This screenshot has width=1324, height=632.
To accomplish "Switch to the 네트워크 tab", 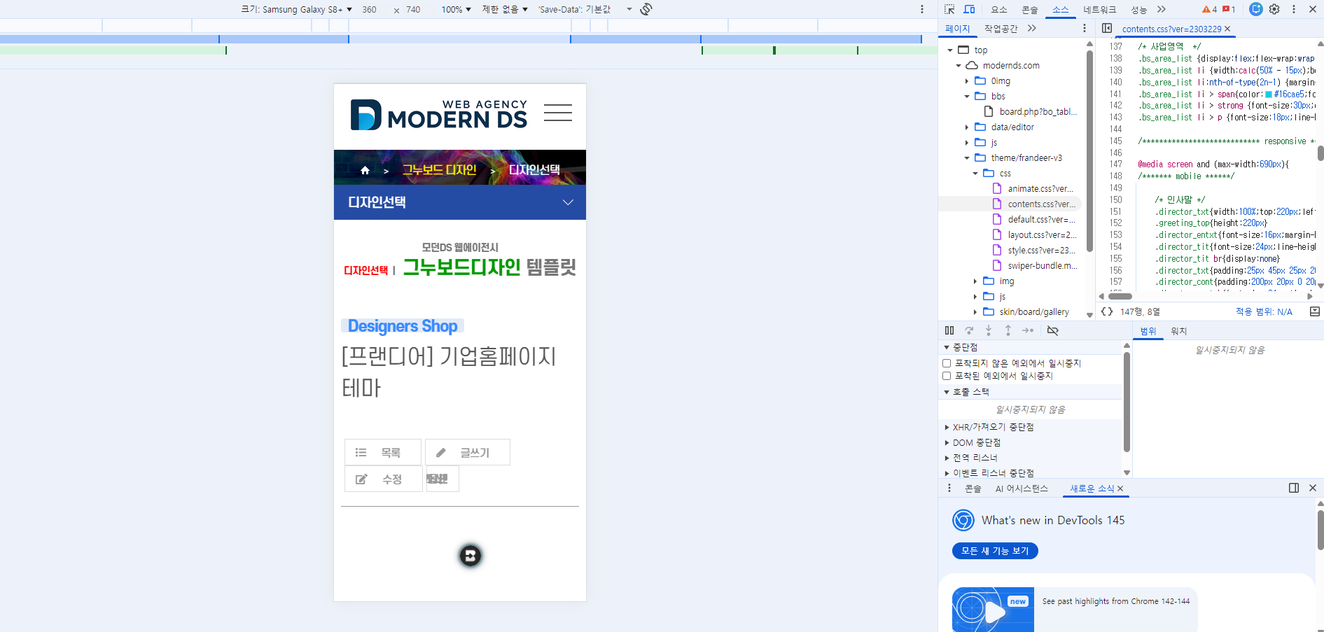I will pyautogui.click(x=1099, y=9).
